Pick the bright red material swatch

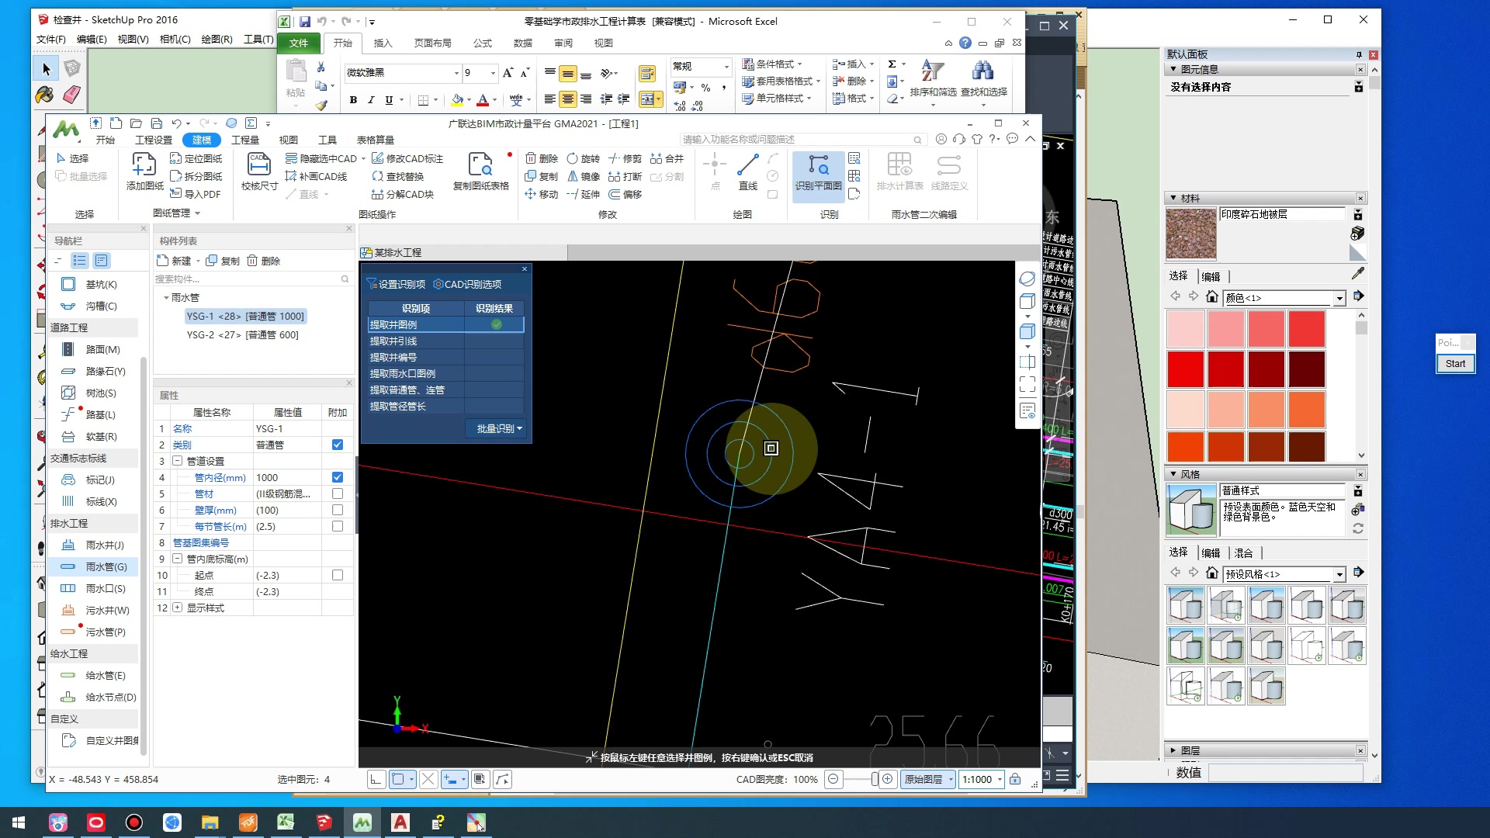click(1185, 369)
